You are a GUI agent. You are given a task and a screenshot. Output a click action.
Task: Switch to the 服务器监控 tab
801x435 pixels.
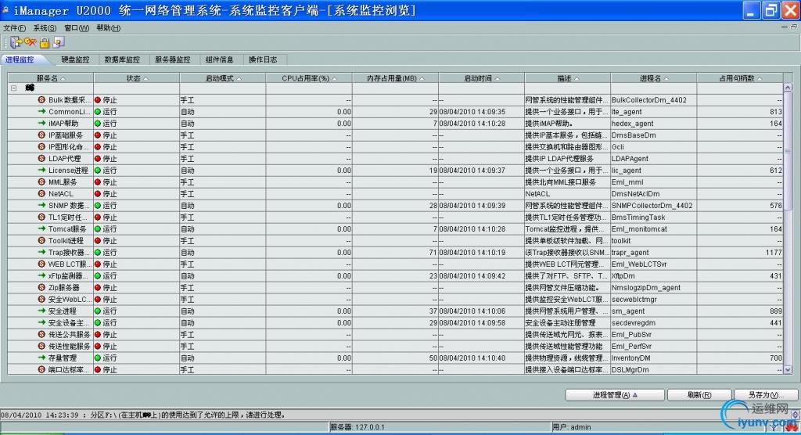pos(173,59)
